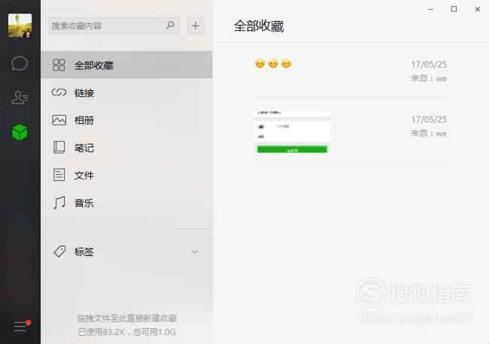The width and height of the screenshot is (489, 344).
Task: Select 文件 files category
Action: point(126,175)
